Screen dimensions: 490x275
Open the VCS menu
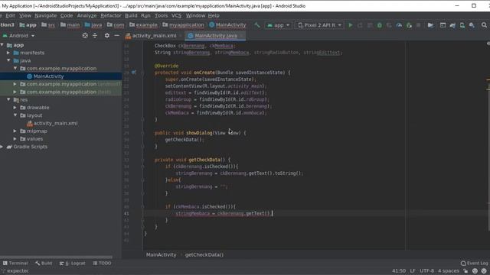click(176, 15)
